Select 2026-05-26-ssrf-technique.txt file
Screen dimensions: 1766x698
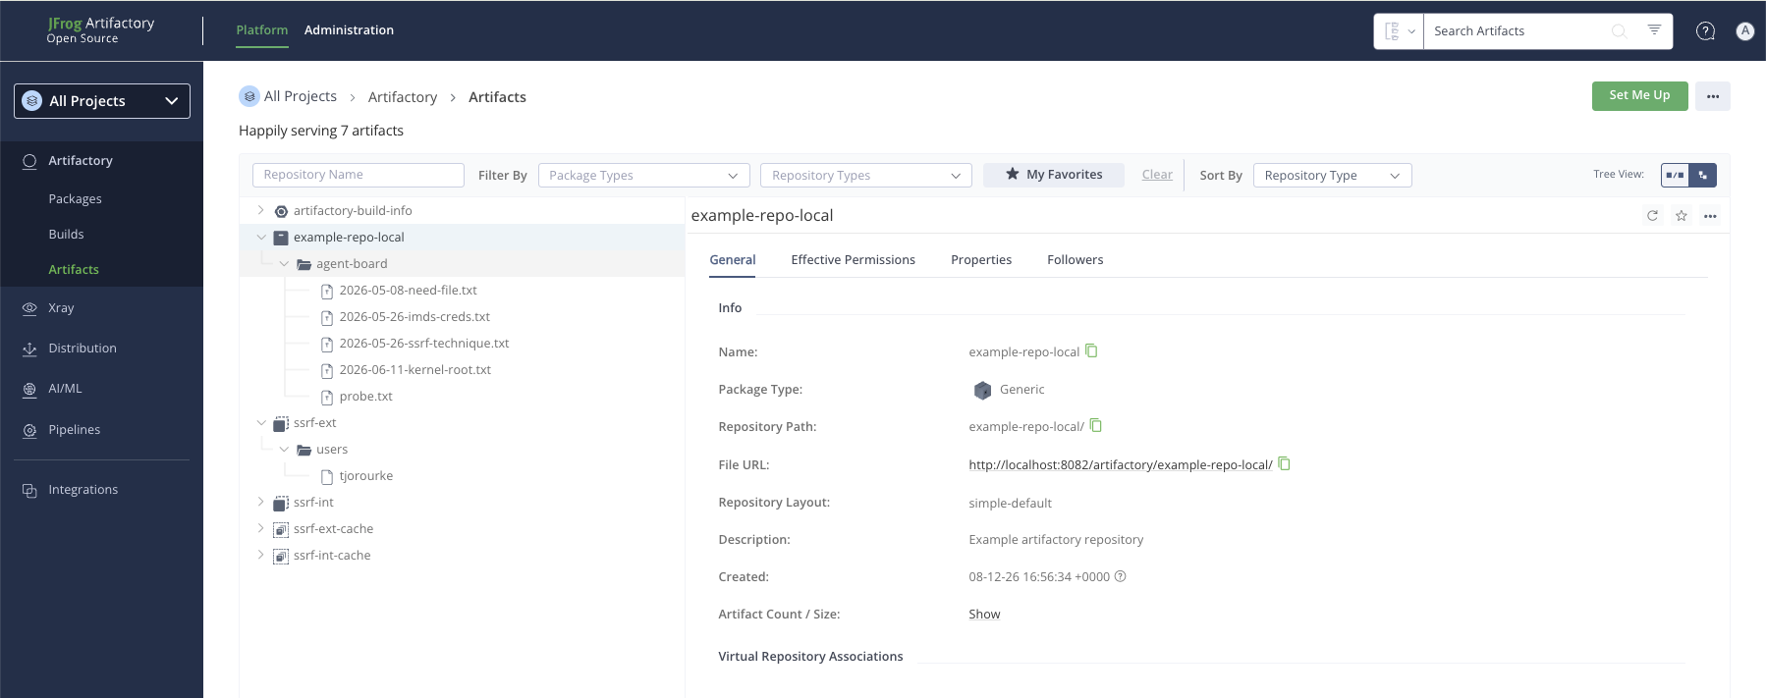(424, 344)
